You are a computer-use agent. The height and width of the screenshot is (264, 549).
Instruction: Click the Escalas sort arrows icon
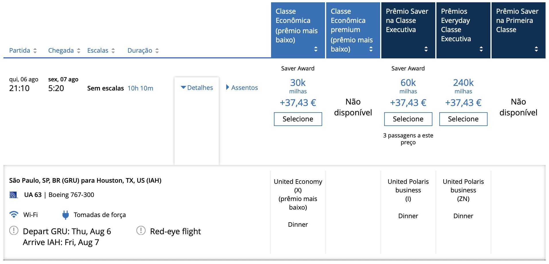tap(113, 51)
